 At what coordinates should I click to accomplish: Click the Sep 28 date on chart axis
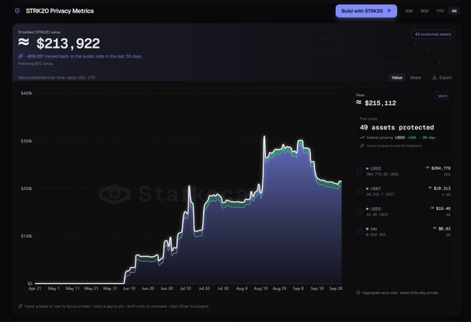coord(335,288)
